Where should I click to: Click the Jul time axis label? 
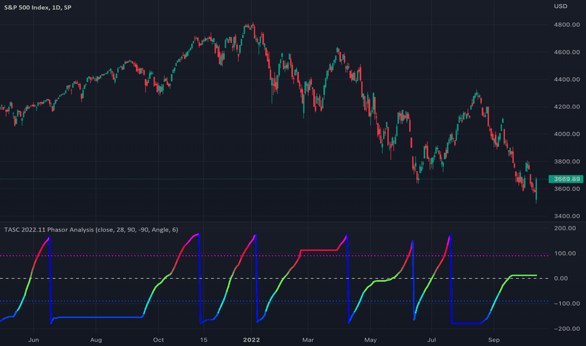(x=431, y=340)
